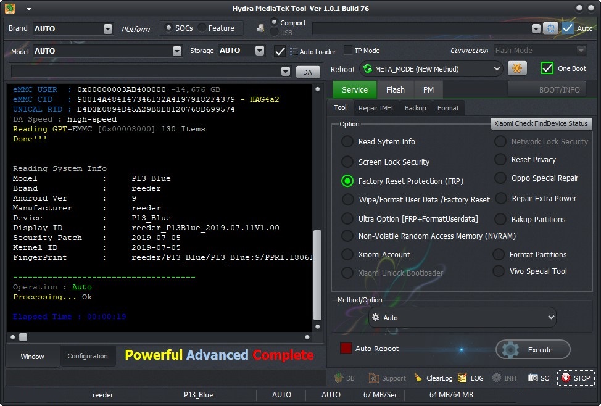Select Bakup Partitions option
The width and height of the screenshot is (601, 406).
(x=500, y=219)
